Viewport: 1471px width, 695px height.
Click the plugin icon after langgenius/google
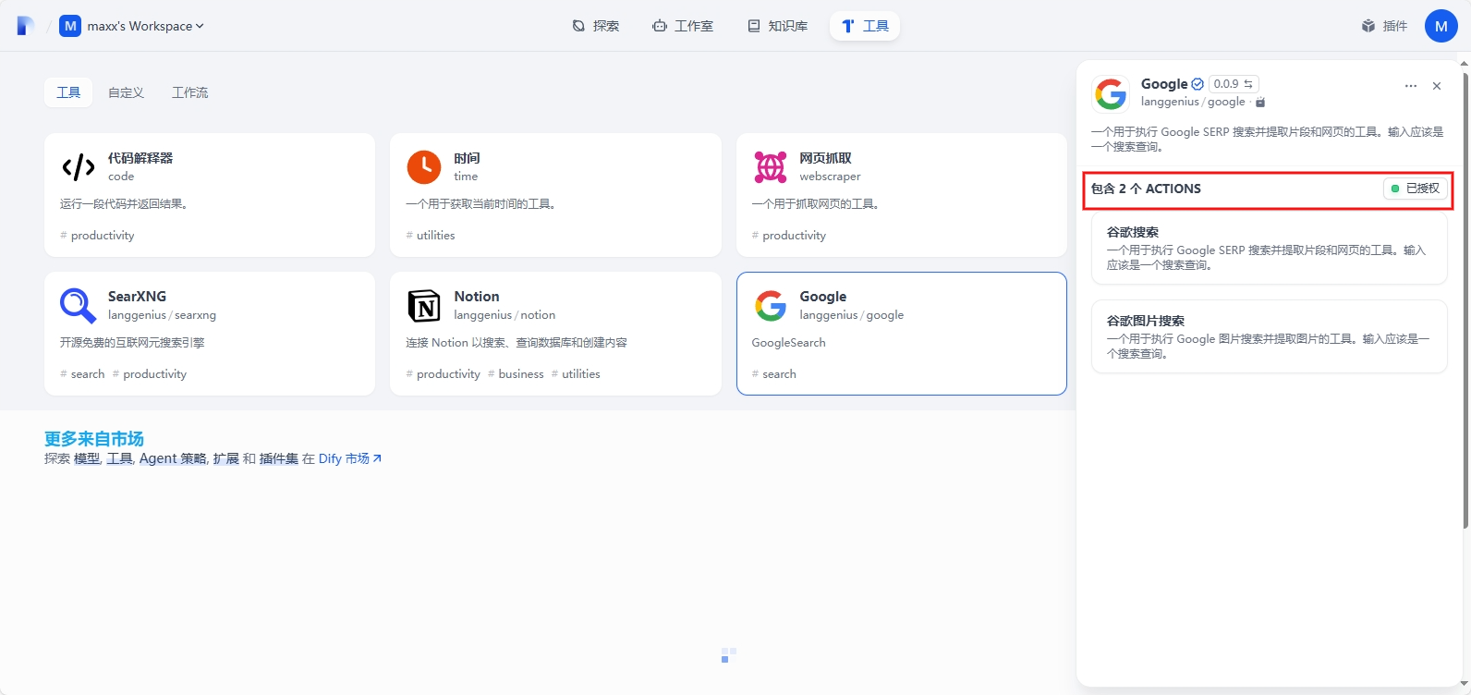(1260, 103)
